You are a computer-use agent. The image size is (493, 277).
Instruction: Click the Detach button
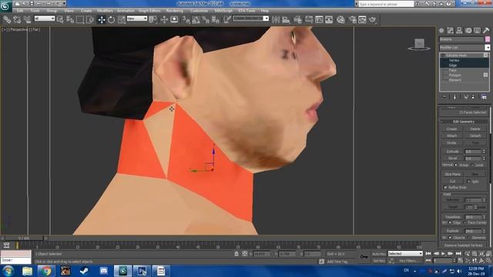pyautogui.click(x=475, y=135)
